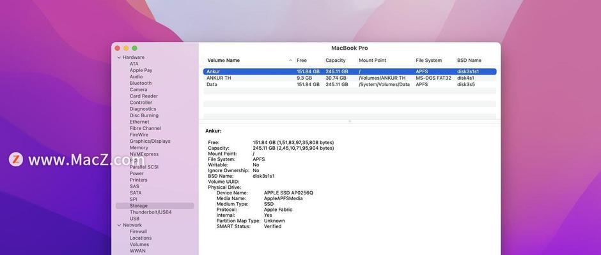Close the MacBook Pro window
Image resolution: width=601 pixels, height=255 pixels.
point(117,48)
